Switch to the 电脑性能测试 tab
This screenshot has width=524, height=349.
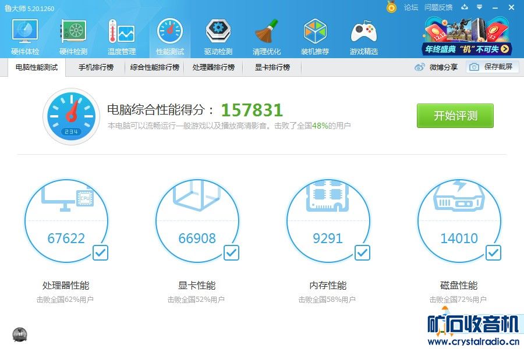point(37,67)
